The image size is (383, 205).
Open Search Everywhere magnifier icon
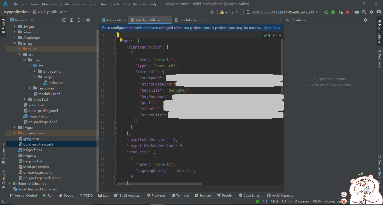click(x=364, y=12)
